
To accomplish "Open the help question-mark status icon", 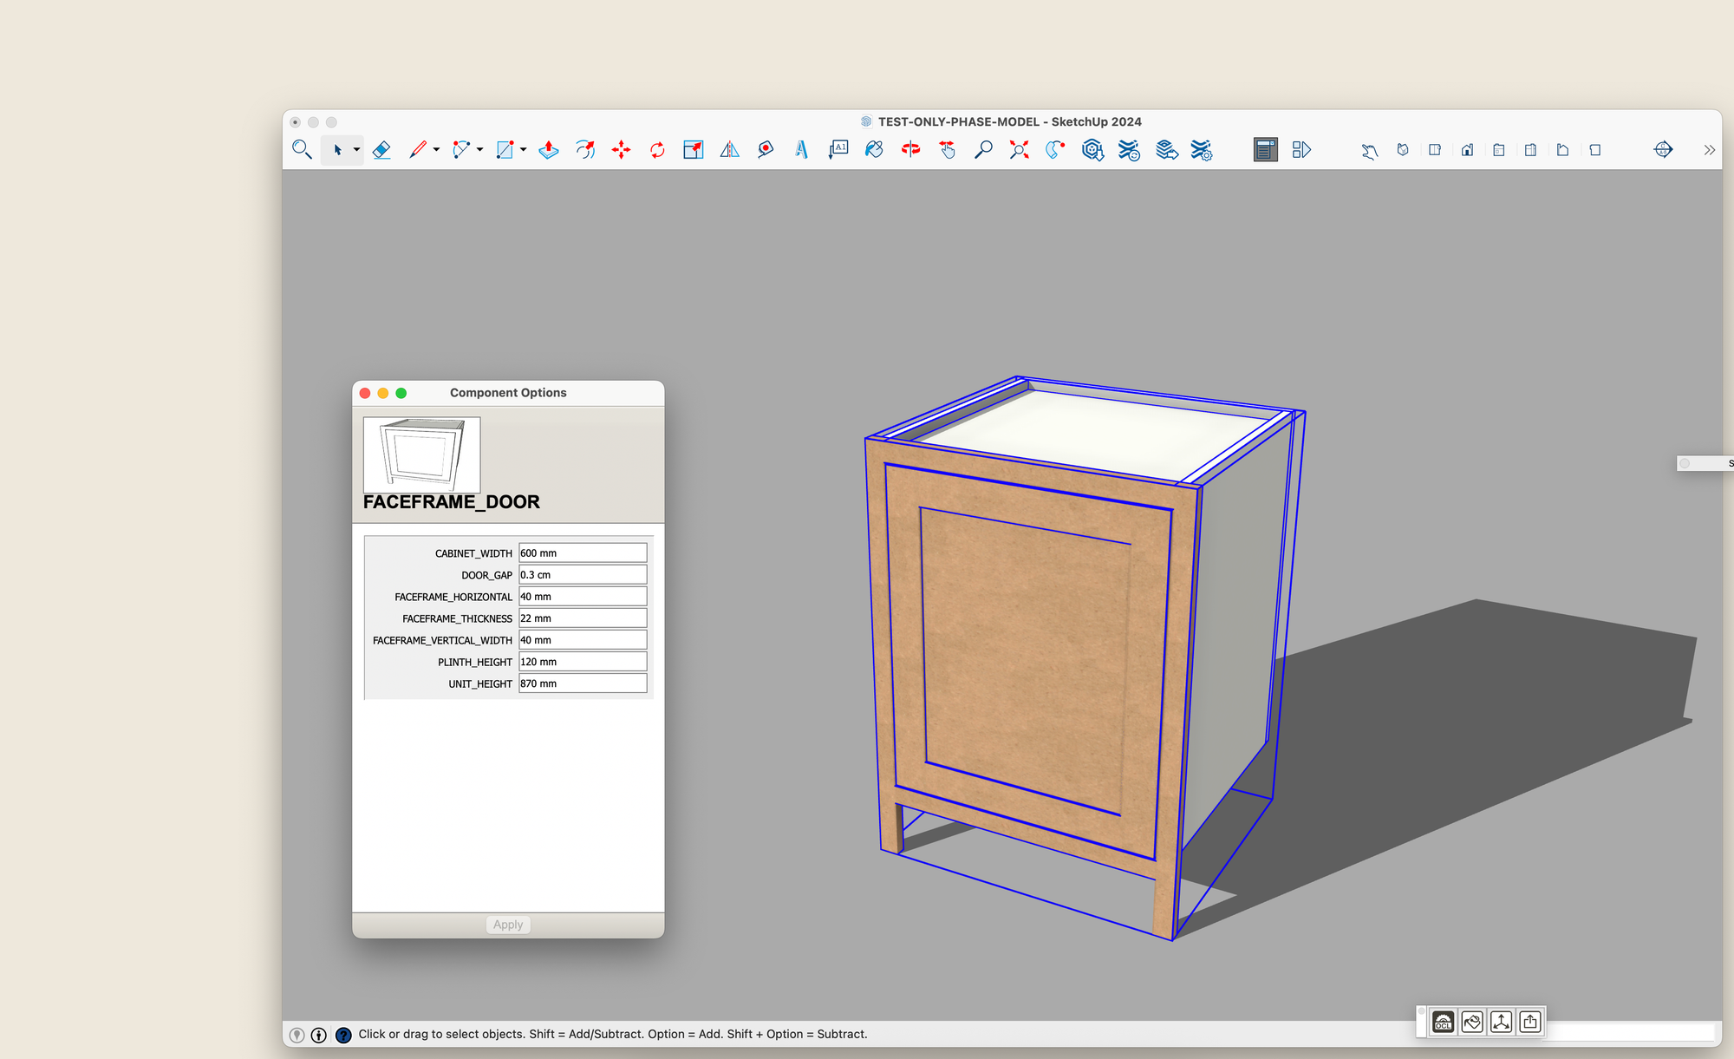I will [343, 1035].
